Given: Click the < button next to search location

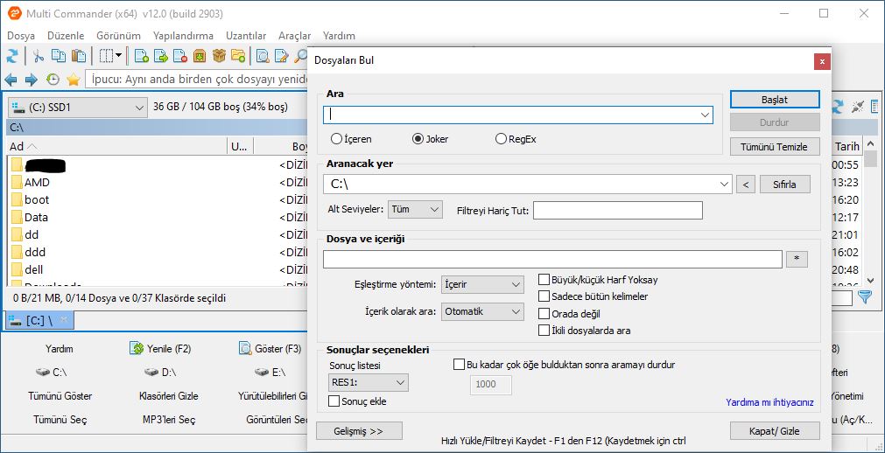Looking at the screenshot, I should (x=746, y=184).
